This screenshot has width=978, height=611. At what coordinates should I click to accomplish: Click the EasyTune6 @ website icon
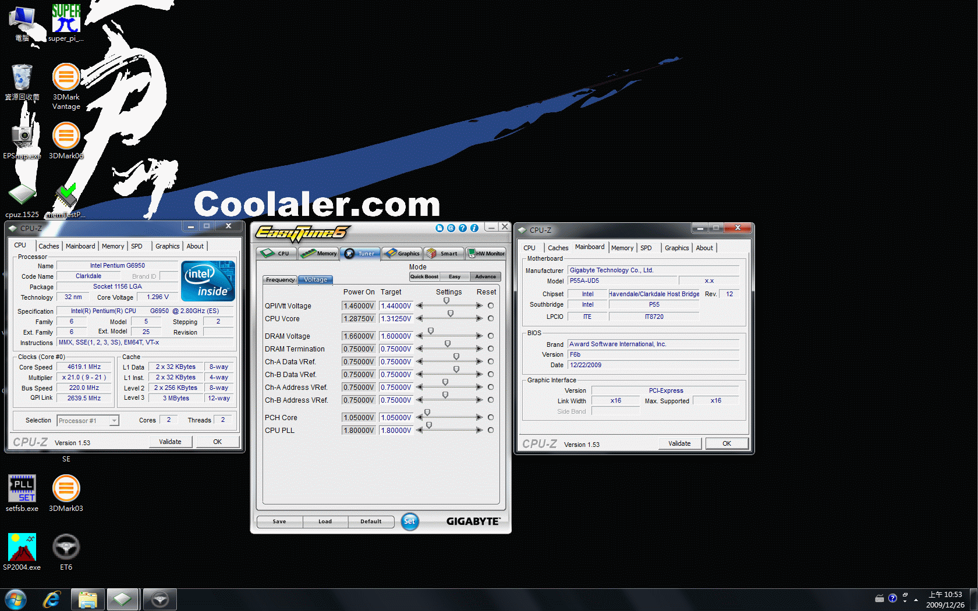pyautogui.click(x=451, y=228)
